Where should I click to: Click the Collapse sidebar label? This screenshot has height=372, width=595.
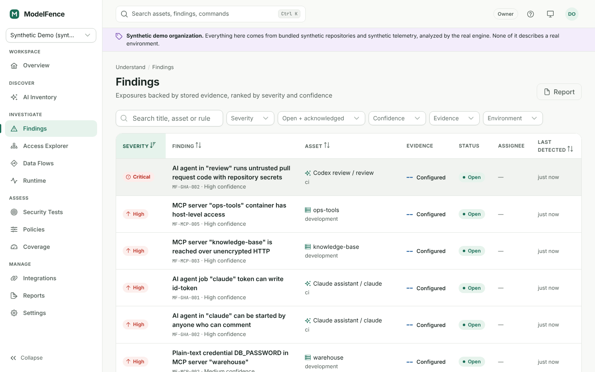click(x=31, y=358)
